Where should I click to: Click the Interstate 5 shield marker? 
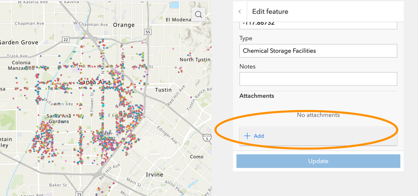206,137
